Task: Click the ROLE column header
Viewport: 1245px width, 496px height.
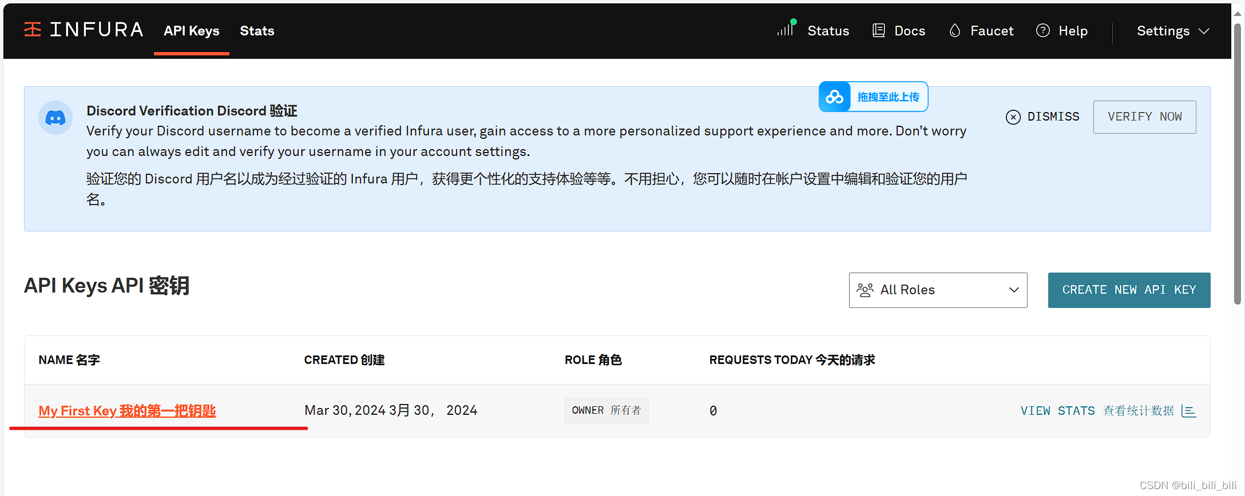Action: [593, 360]
